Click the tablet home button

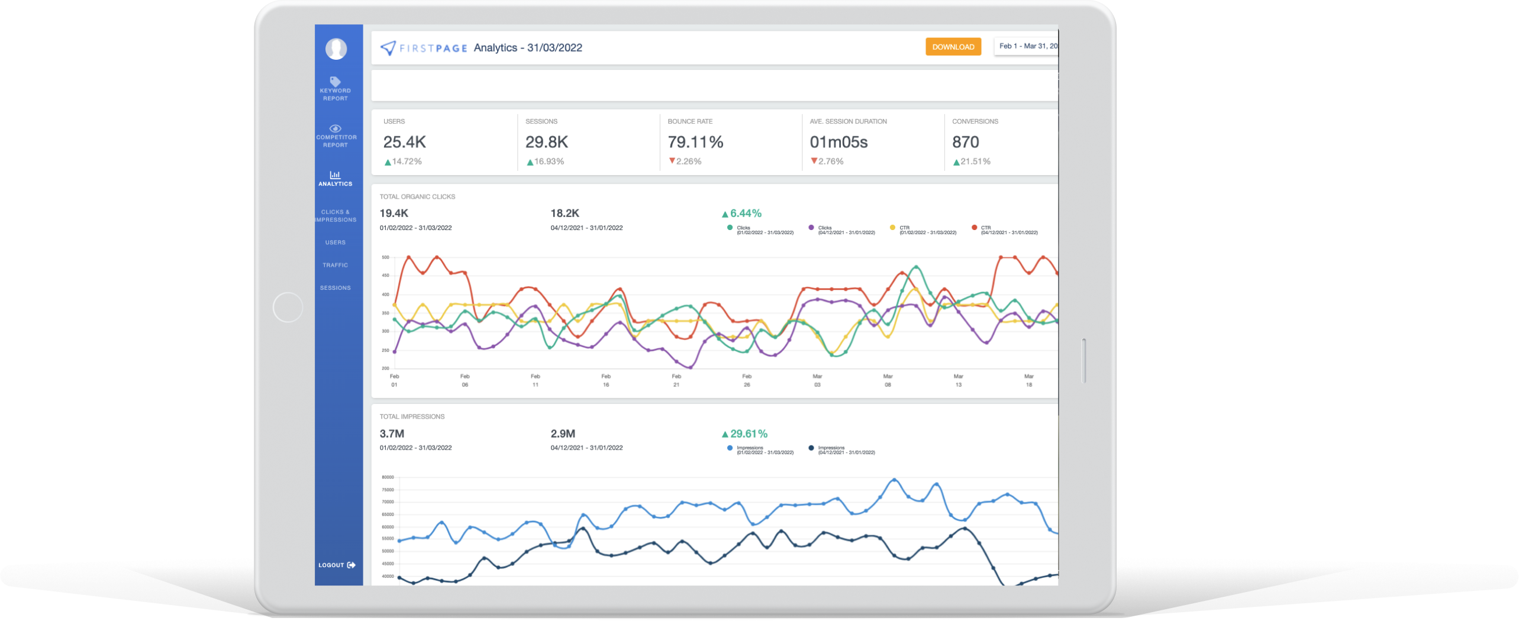pyautogui.click(x=288, y=308)
